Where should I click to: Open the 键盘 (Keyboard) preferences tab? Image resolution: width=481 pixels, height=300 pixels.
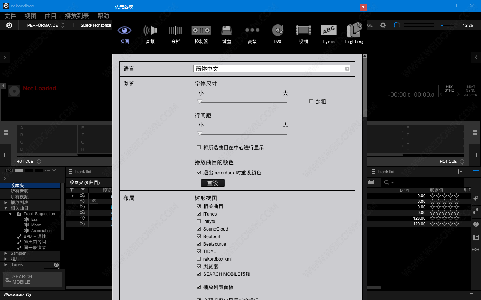click(227, 34)
